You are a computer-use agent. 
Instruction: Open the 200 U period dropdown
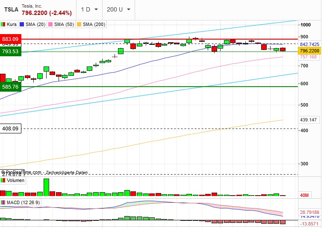coord(118,10)
